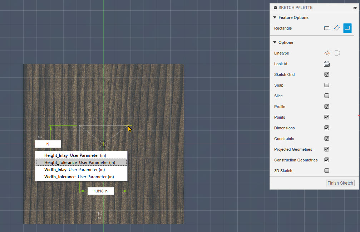The image size is (360, 232).
Task: Select the 3-Point Rectangle option
Action: point(337,28)
